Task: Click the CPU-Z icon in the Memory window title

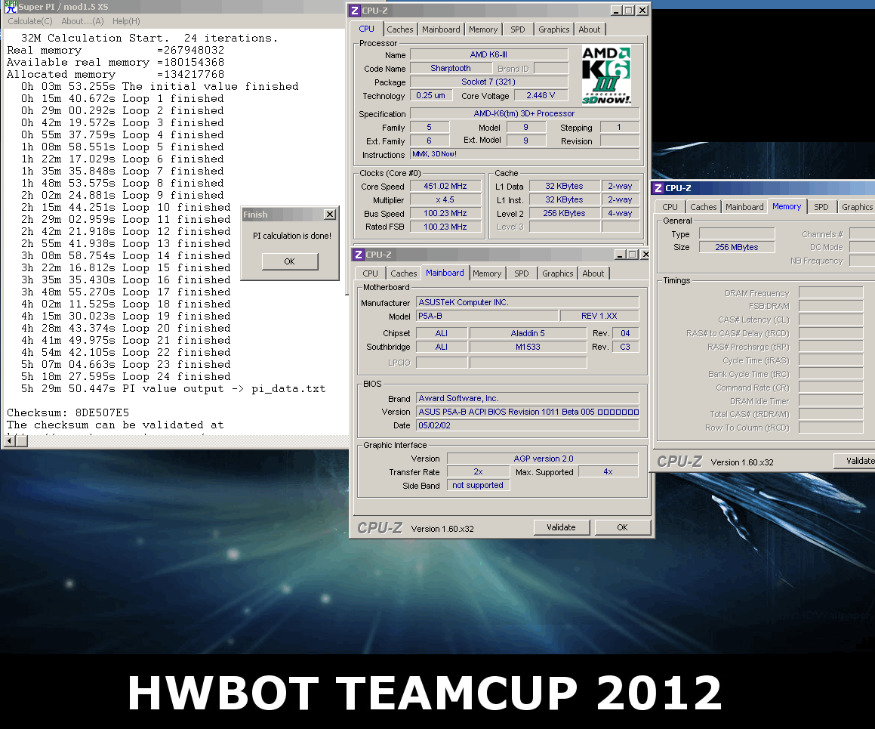Action: 658,188
